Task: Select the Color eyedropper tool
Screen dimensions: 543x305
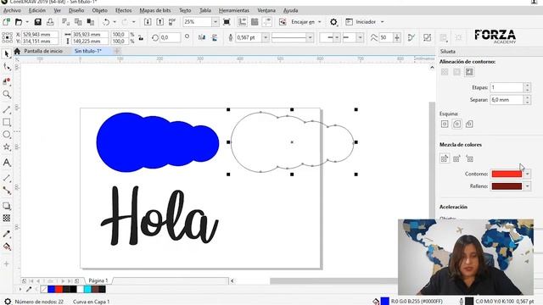Action: pyautogui.click(x=7, y=234)
